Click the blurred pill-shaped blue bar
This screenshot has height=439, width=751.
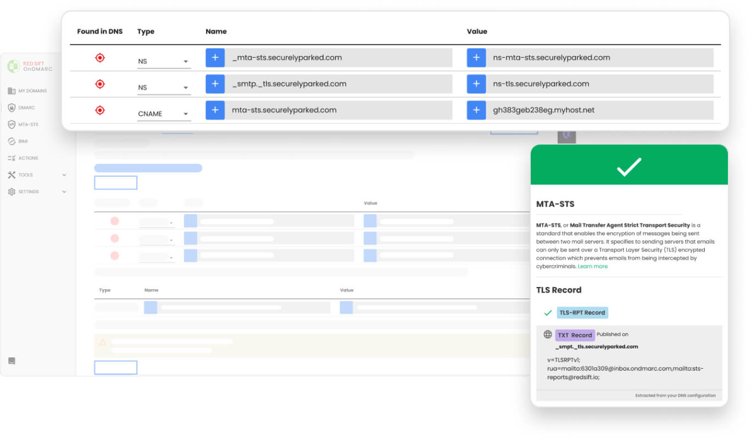coord(148,168)
